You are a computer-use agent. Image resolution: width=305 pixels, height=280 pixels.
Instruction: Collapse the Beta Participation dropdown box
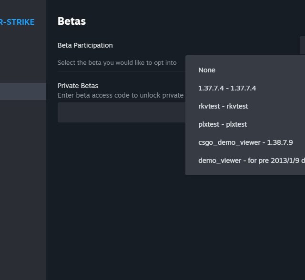(x=302, y=45)
